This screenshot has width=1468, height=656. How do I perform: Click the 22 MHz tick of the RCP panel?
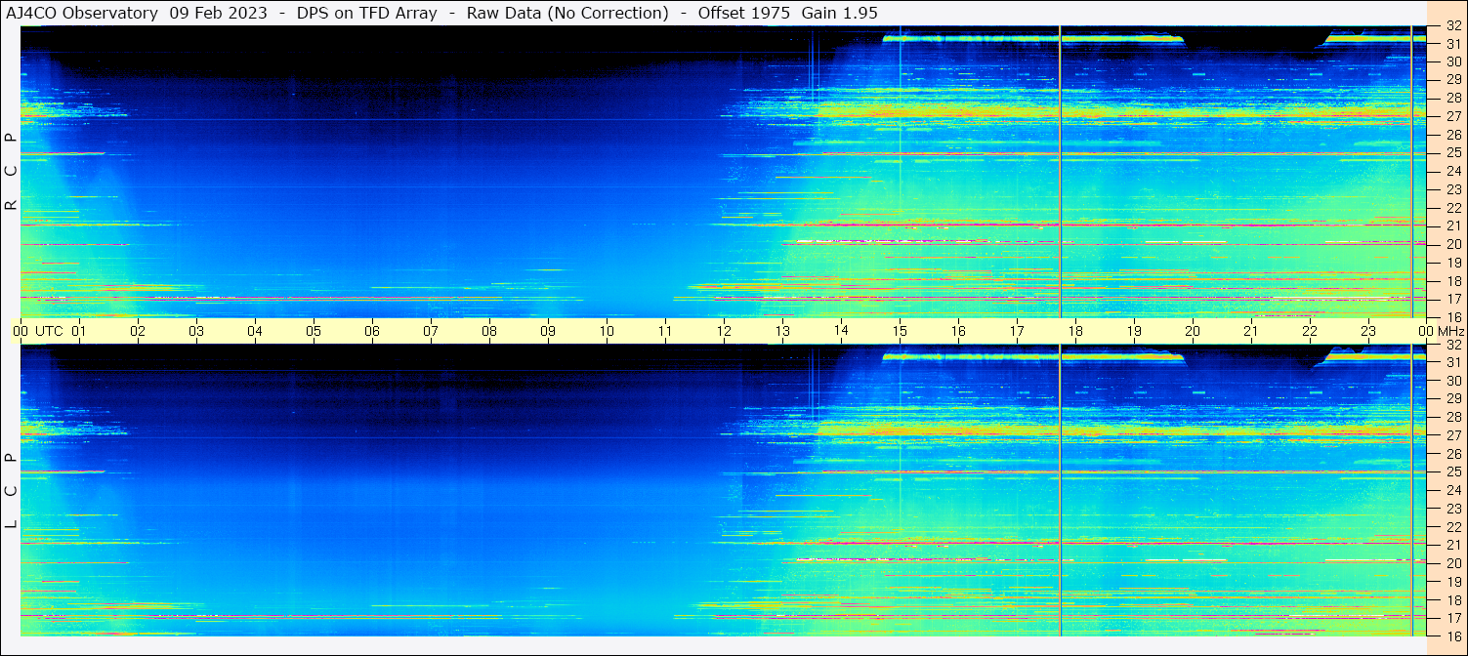(1452, 208)
